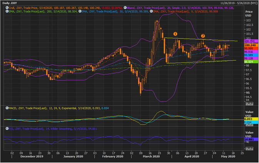Click the RSI indicator legend icon
This screenshot has width=259, height=163.
7,128
